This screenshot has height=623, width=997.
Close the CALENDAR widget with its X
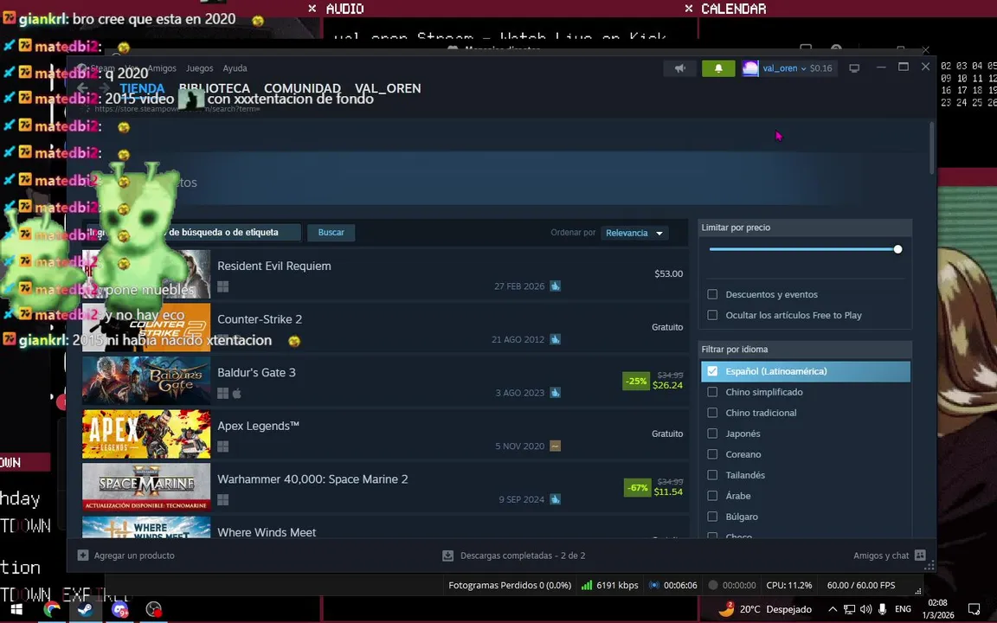pos(689,9)
